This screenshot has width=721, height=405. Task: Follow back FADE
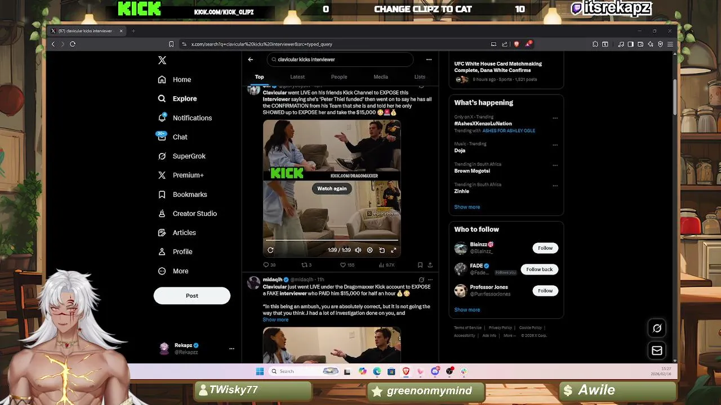(540, 269)
